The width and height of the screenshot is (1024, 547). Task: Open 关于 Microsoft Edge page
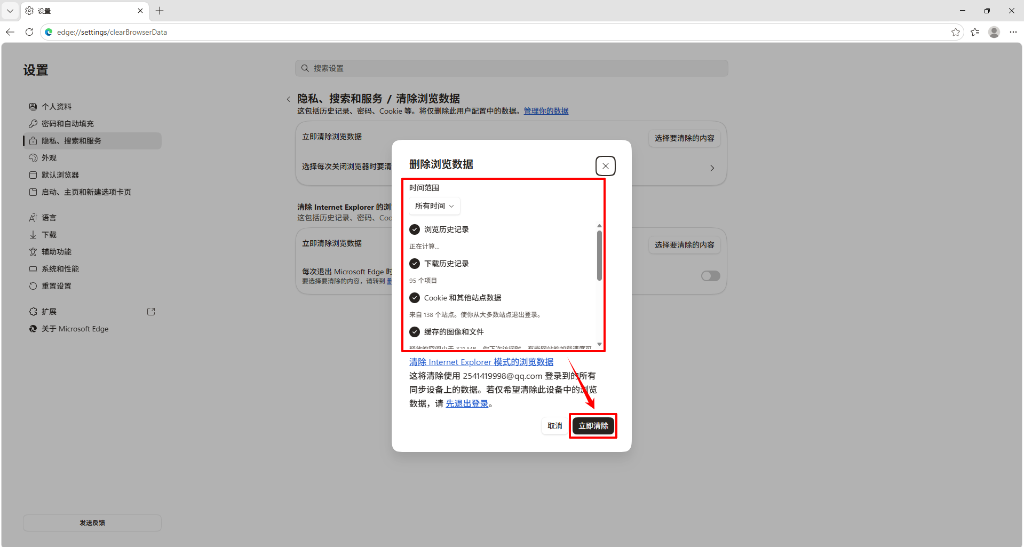pyautogui.click(x=92, y=329)
